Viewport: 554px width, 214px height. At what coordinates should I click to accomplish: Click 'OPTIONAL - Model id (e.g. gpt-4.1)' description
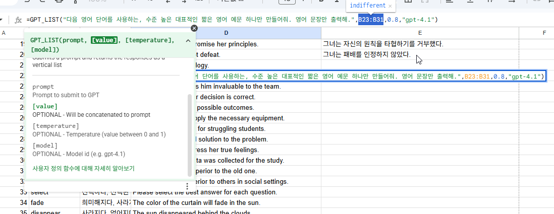(79, 154)
